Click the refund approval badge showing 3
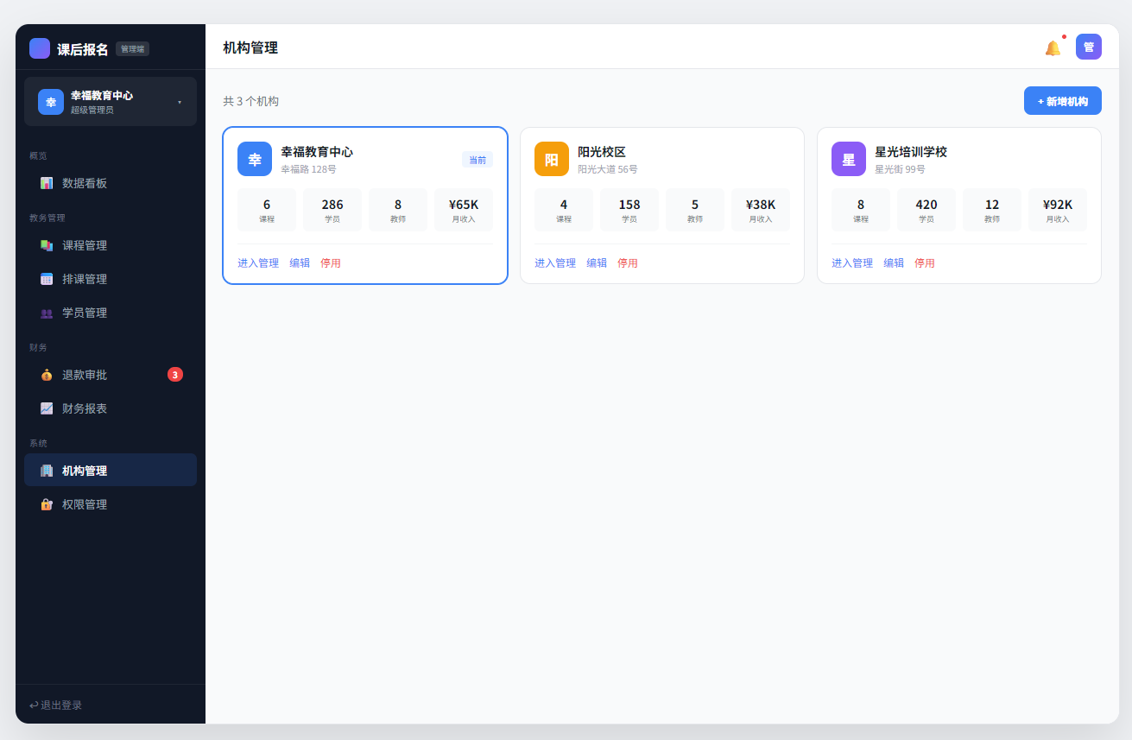The height and width of the screenshot is (740, 1132). (x=175, y=375)
